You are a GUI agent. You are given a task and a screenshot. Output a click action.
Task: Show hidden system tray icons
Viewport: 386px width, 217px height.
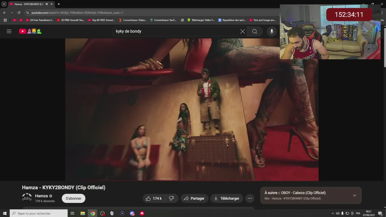coord(333,213)
